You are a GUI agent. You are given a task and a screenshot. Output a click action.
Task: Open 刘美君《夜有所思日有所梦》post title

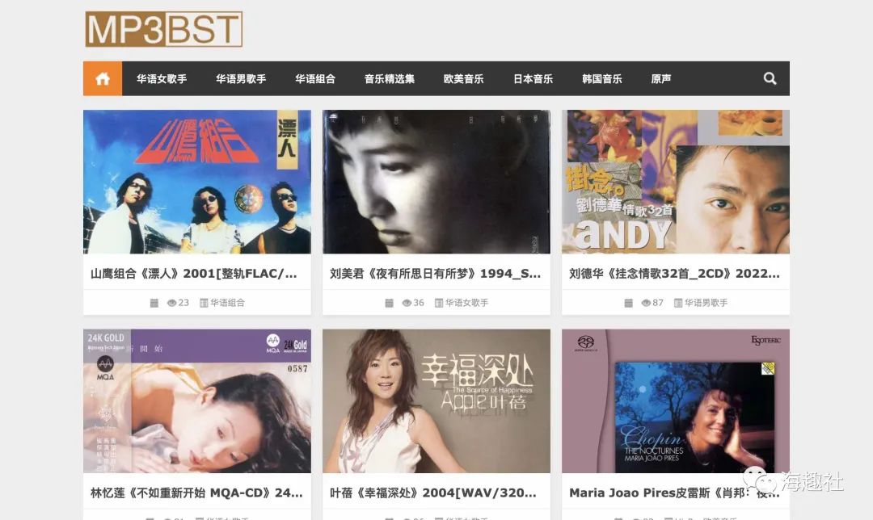click(436, 273)
